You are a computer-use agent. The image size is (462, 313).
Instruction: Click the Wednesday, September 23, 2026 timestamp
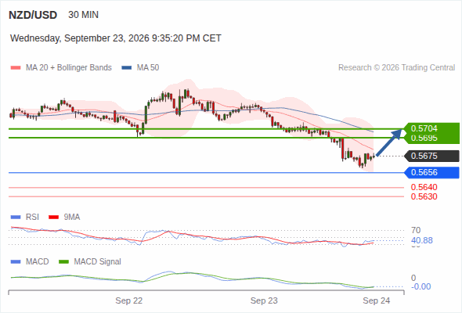pos(116,38)
